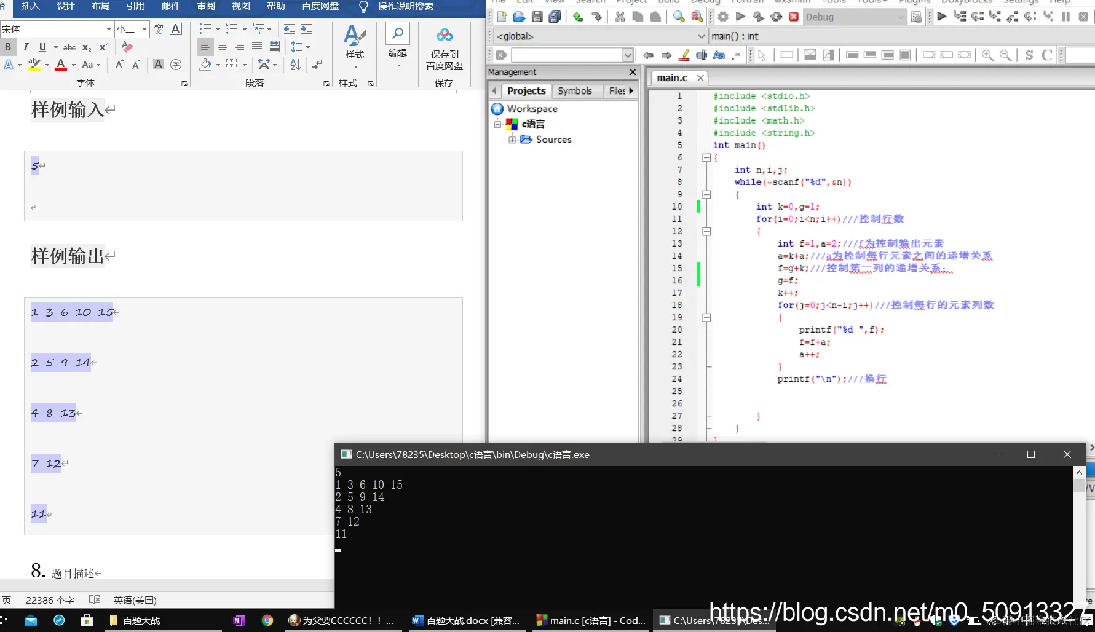The image size is (1095, 632).
Task: Click the save all files icon
Action: tap(555, 17)
